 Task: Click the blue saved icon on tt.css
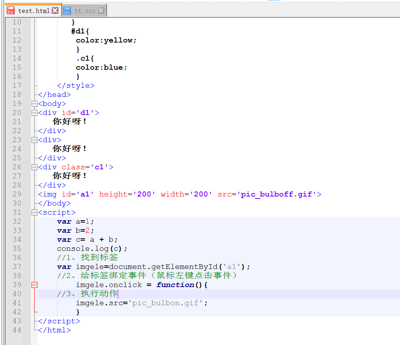coord(67,11)
